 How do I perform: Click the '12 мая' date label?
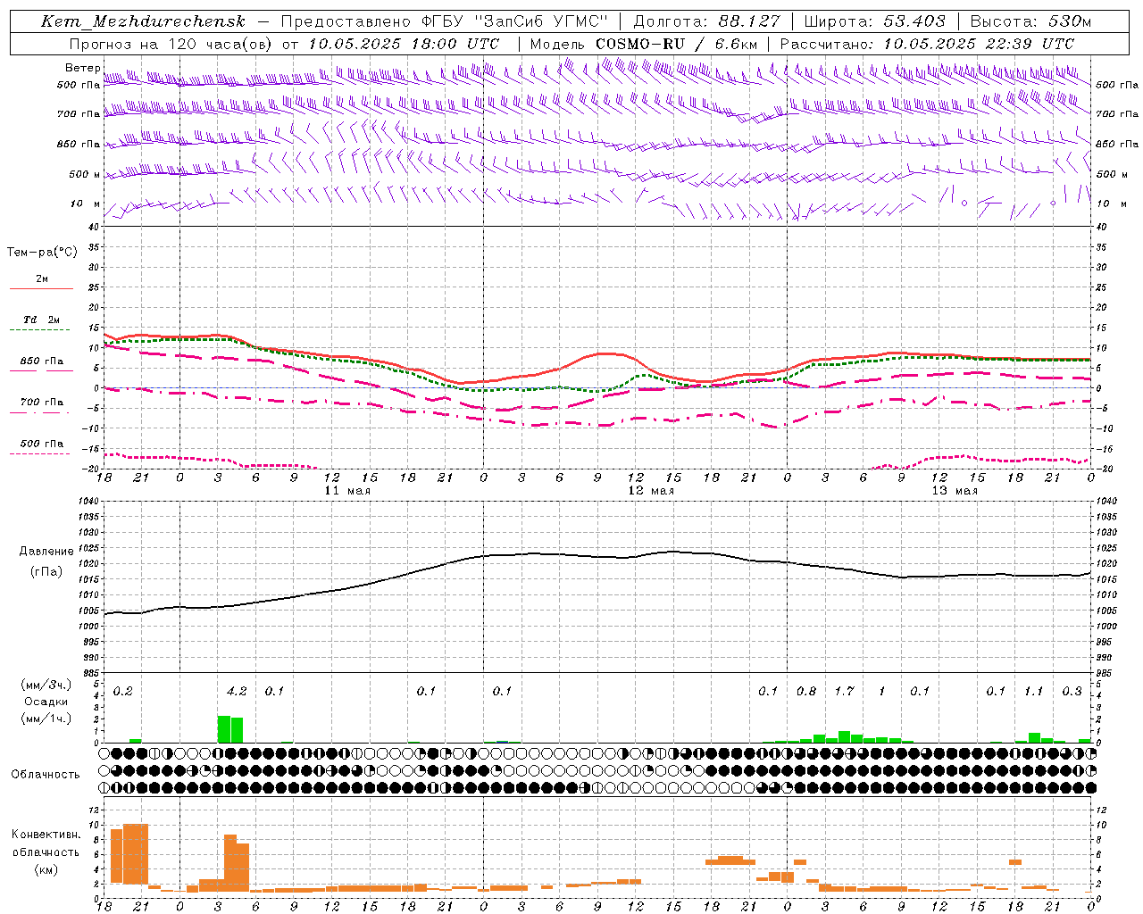click(x=651, y=491)
